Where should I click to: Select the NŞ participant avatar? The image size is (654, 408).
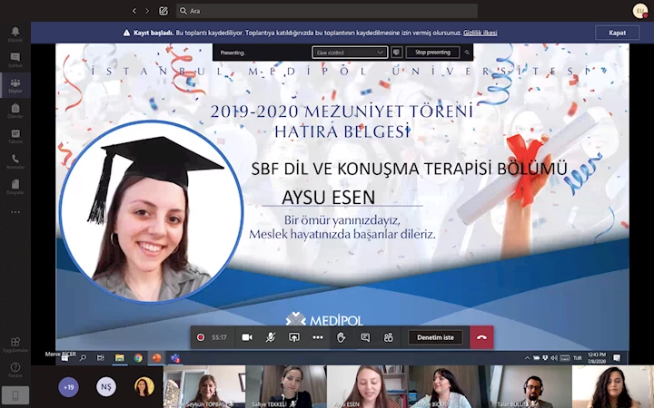106,387
